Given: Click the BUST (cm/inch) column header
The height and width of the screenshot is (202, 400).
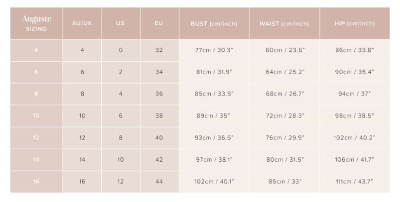Looking at the screenshot, I should [214, 23].
